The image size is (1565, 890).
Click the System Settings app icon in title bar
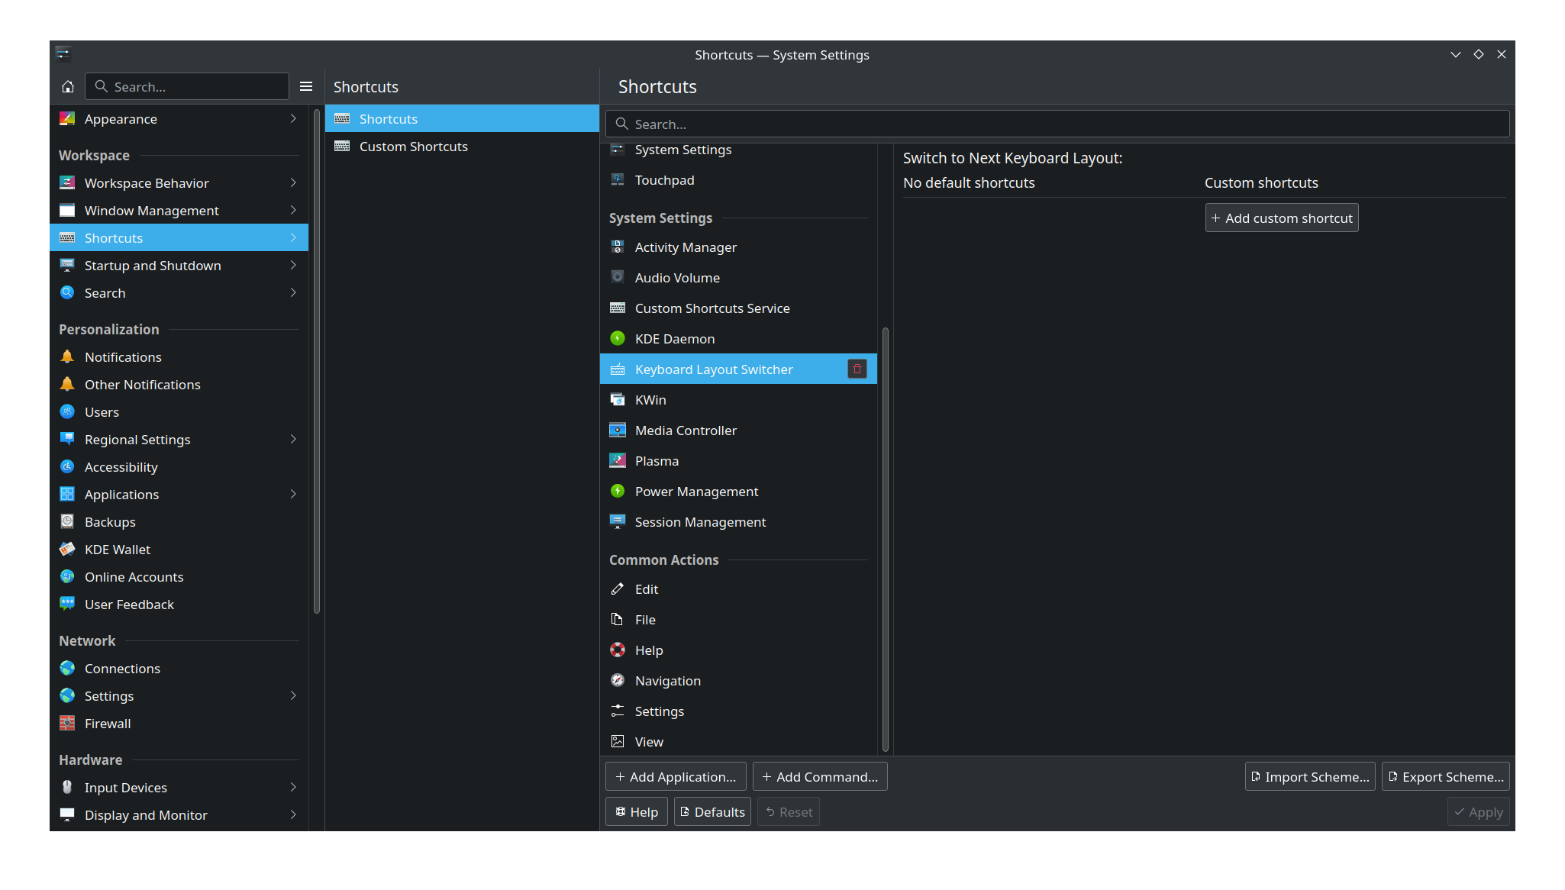click(63, 54)
